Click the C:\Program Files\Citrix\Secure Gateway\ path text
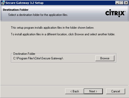This screenshot has height=98, width=129. 38,58
